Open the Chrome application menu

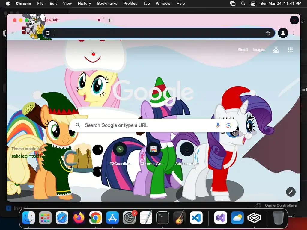[x=23, y=4]
